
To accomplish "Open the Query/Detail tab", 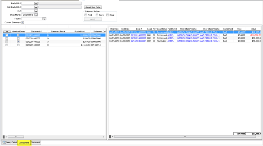I will (10, 142).
